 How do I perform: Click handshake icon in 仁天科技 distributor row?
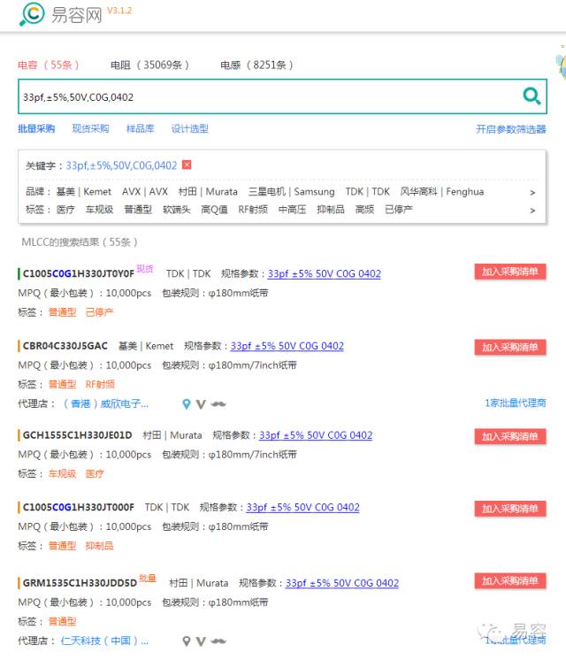pyautogui.click(x=218, y=641)
